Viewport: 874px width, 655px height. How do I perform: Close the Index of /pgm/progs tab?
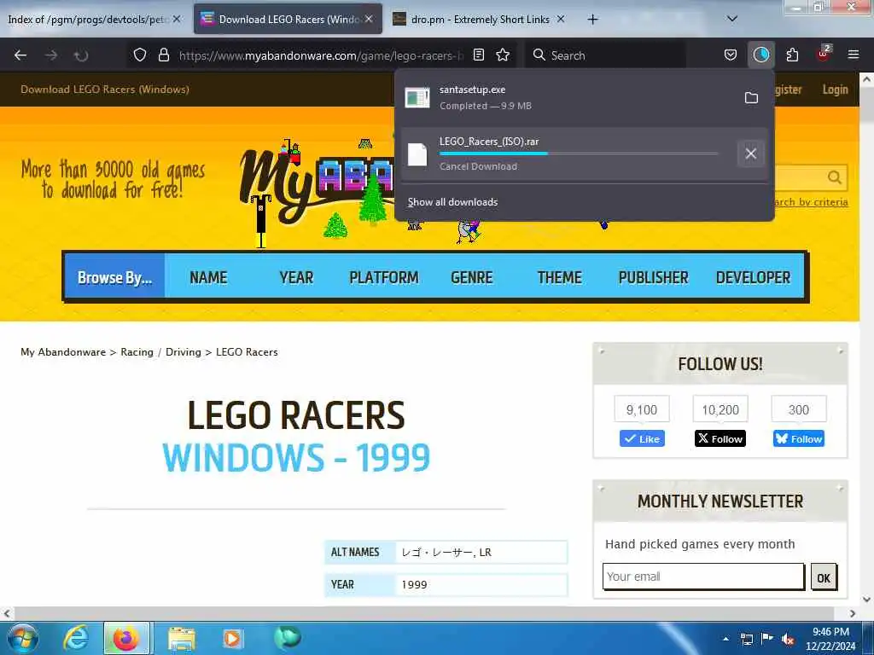click(x=176, y=19)
